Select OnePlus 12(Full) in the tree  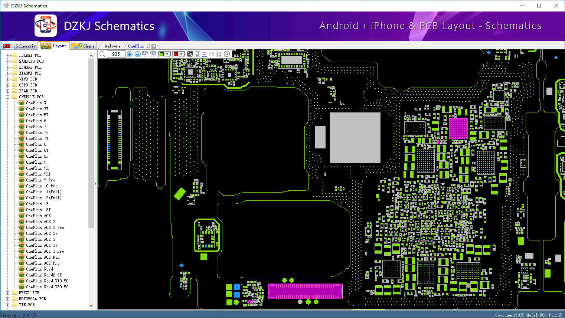(x=44, y=198)
